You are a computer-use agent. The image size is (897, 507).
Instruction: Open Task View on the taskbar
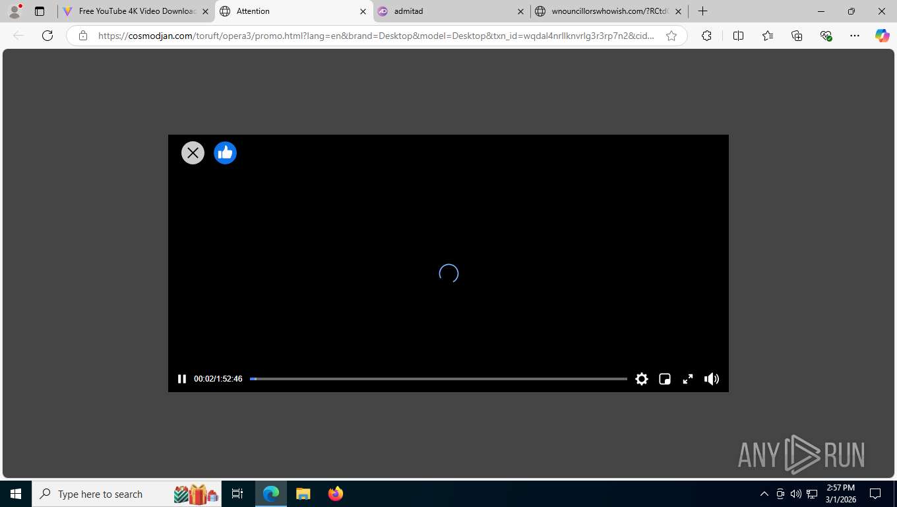(237, 494)
